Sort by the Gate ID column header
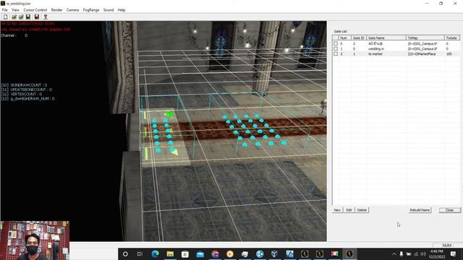Screen dimensions: 463x260 pos(359,38)
